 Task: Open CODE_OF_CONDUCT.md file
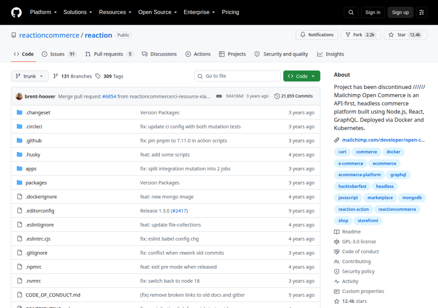coord(53,295)
